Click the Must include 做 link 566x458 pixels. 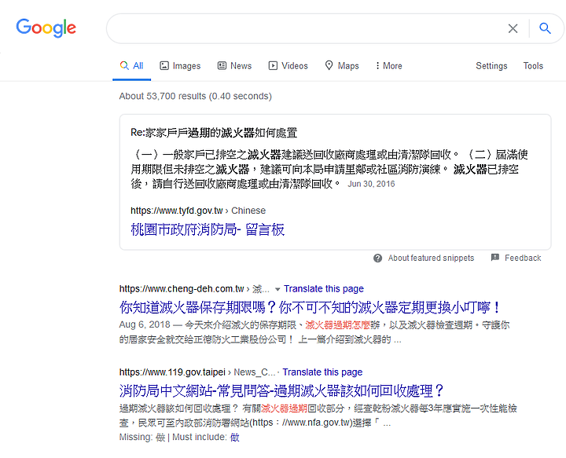click(x=234, y=438)
